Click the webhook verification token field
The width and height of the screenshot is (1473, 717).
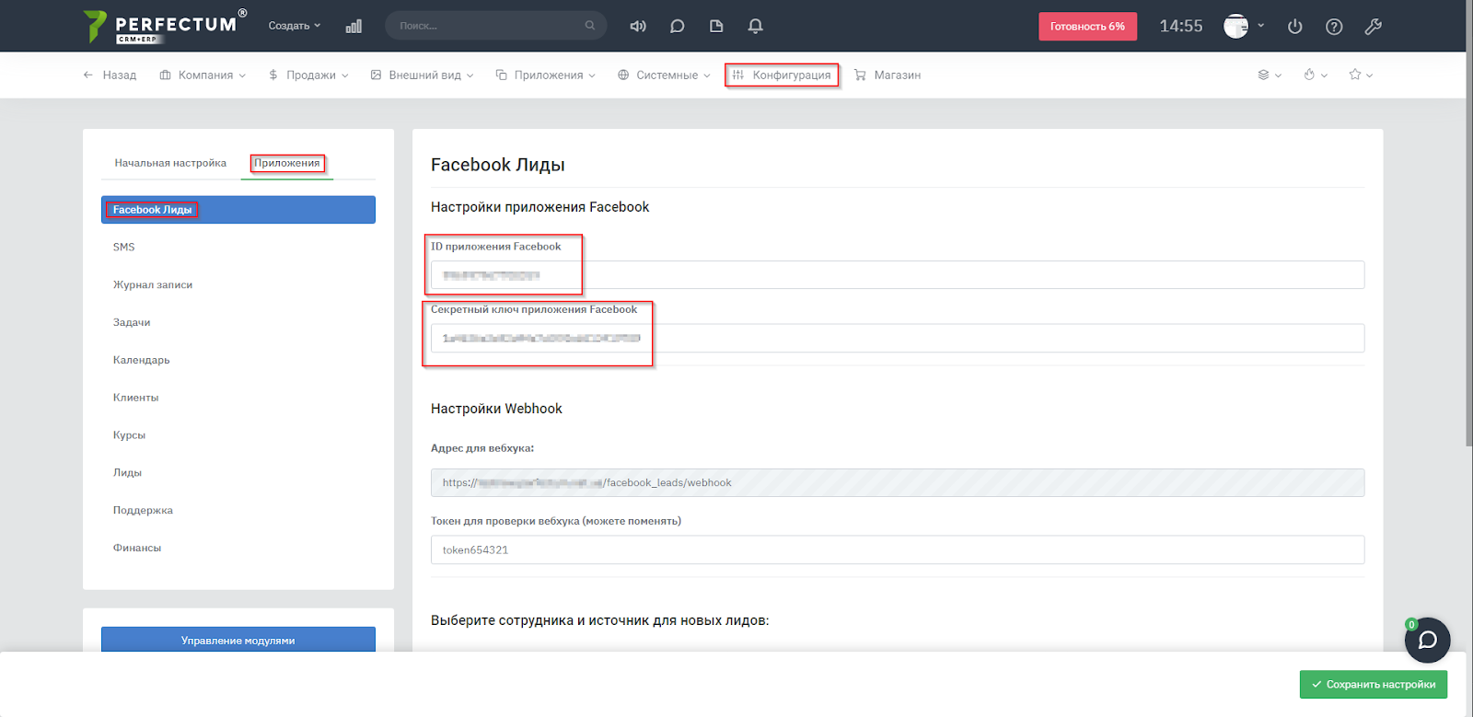coord(898,550)
